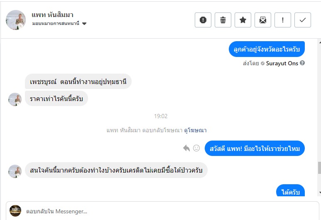The image size is (321, 220).
Task: Click help icon next to Surayut Ons
Action: (x=302, y=63)
